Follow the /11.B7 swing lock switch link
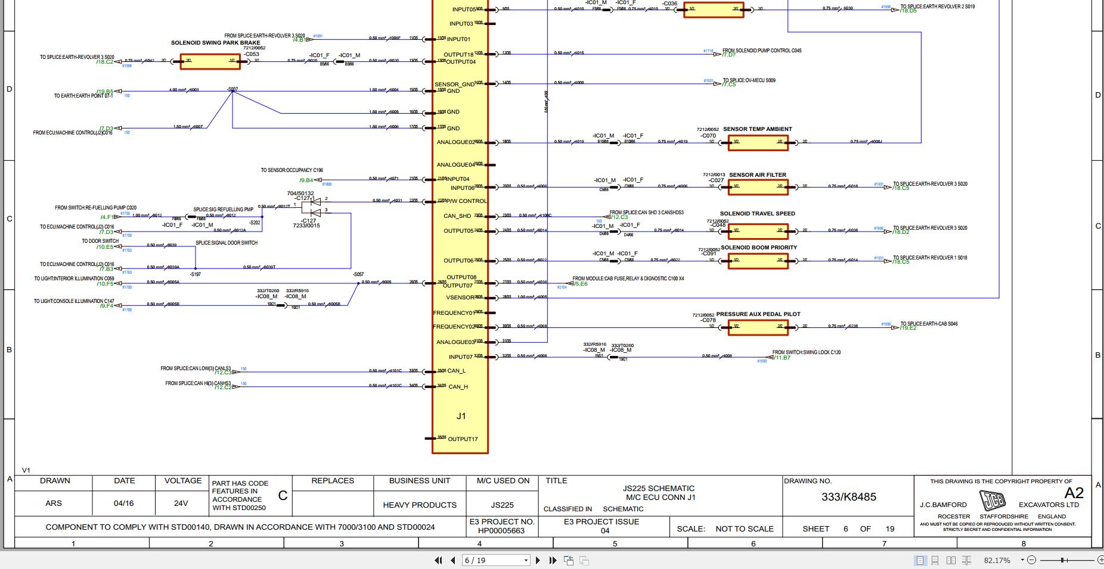 point(783,358)
